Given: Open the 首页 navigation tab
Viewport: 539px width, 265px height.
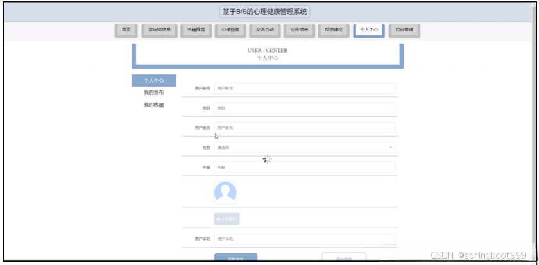Looking at the screenshot, I should [x=126, y=30].
